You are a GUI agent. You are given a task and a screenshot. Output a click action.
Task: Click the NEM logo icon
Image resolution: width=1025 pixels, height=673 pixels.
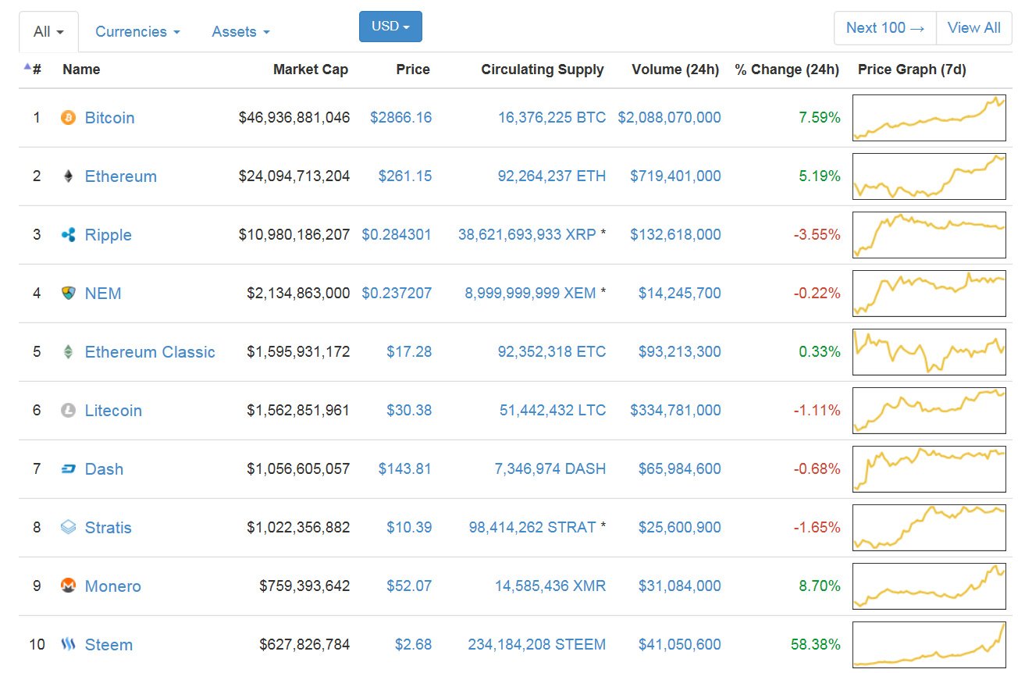[69, 294]
